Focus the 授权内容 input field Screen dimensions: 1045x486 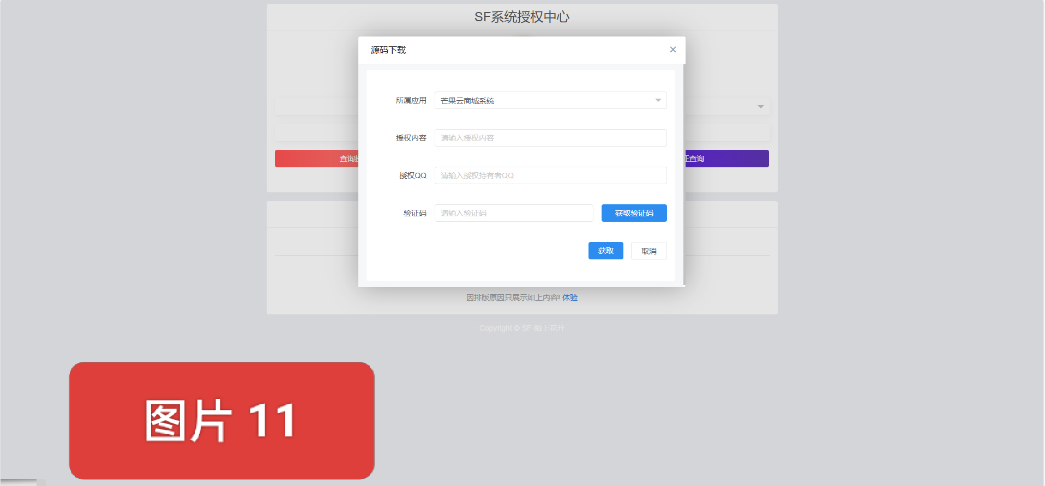click(x=550, y=138)
